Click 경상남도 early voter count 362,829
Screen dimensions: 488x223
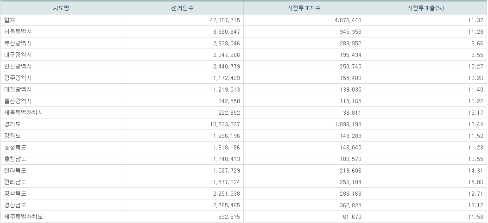(x=351, y=205)
